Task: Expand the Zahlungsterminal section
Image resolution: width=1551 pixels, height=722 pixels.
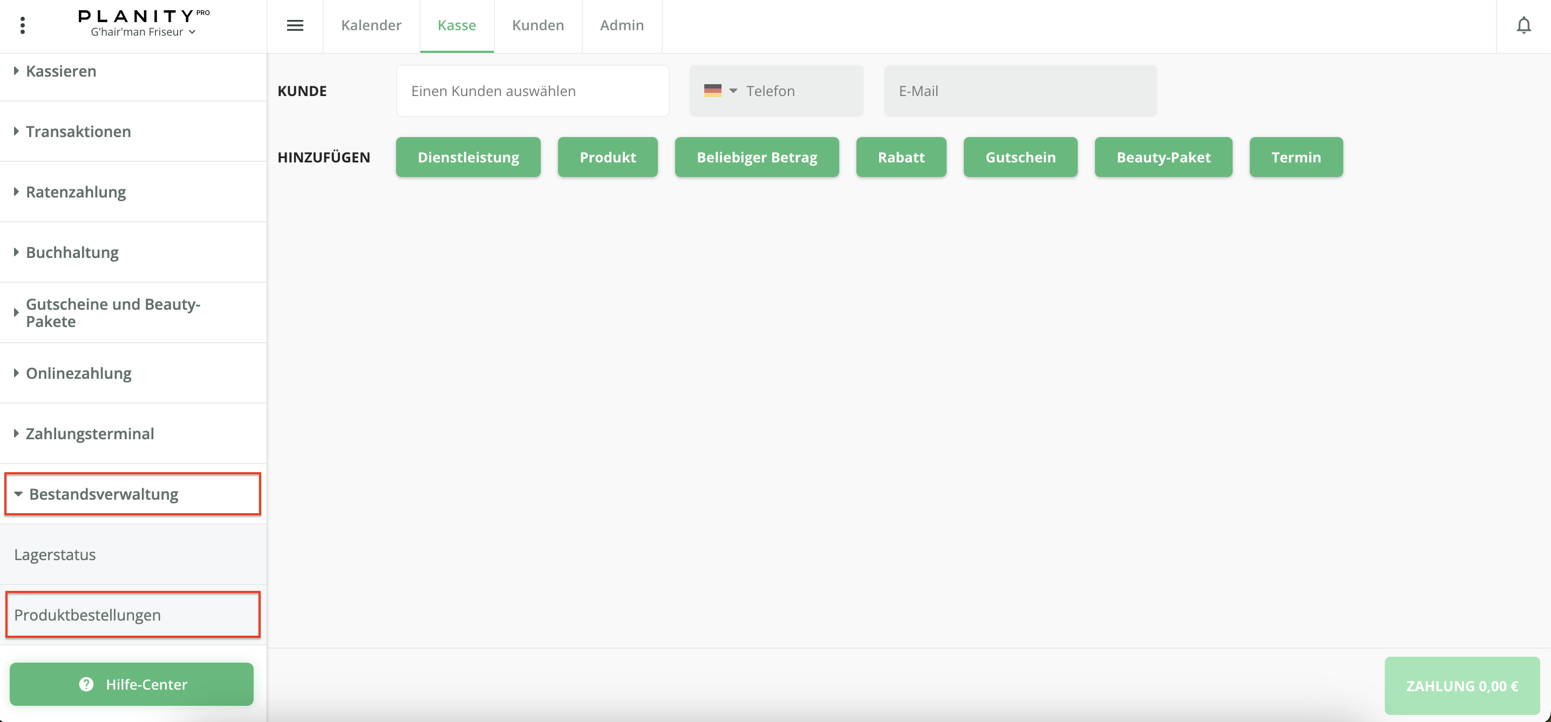Action: point(90,433)
